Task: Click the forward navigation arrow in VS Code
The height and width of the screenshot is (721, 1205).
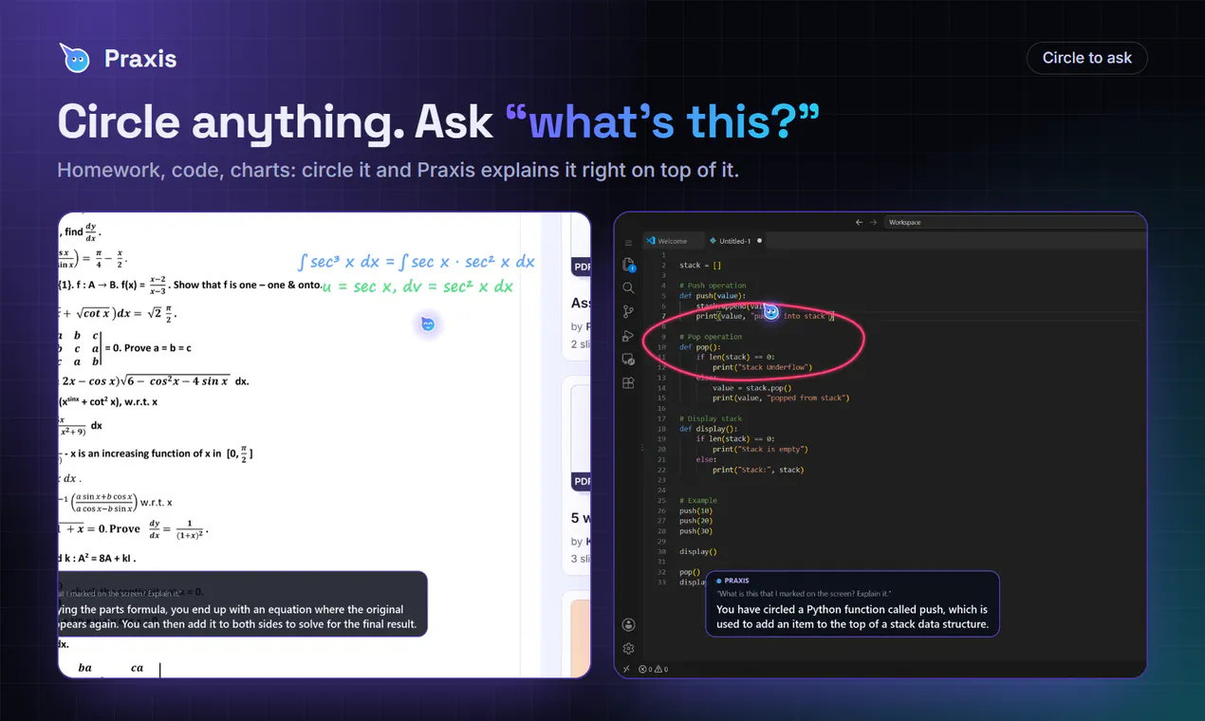Action: coord(874,222)
